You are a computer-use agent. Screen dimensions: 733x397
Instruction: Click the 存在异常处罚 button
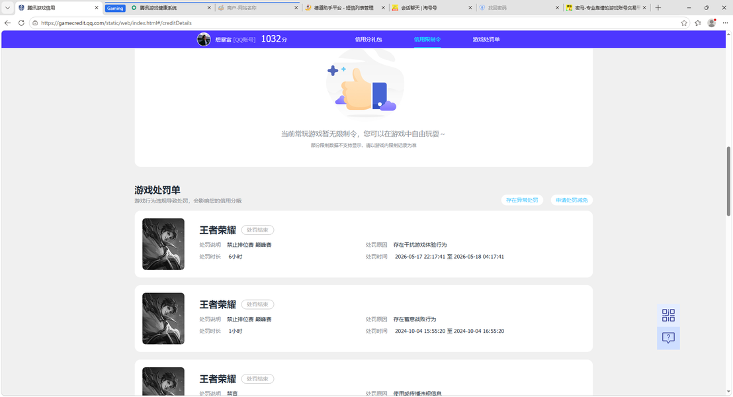click(x=522, y=200)
